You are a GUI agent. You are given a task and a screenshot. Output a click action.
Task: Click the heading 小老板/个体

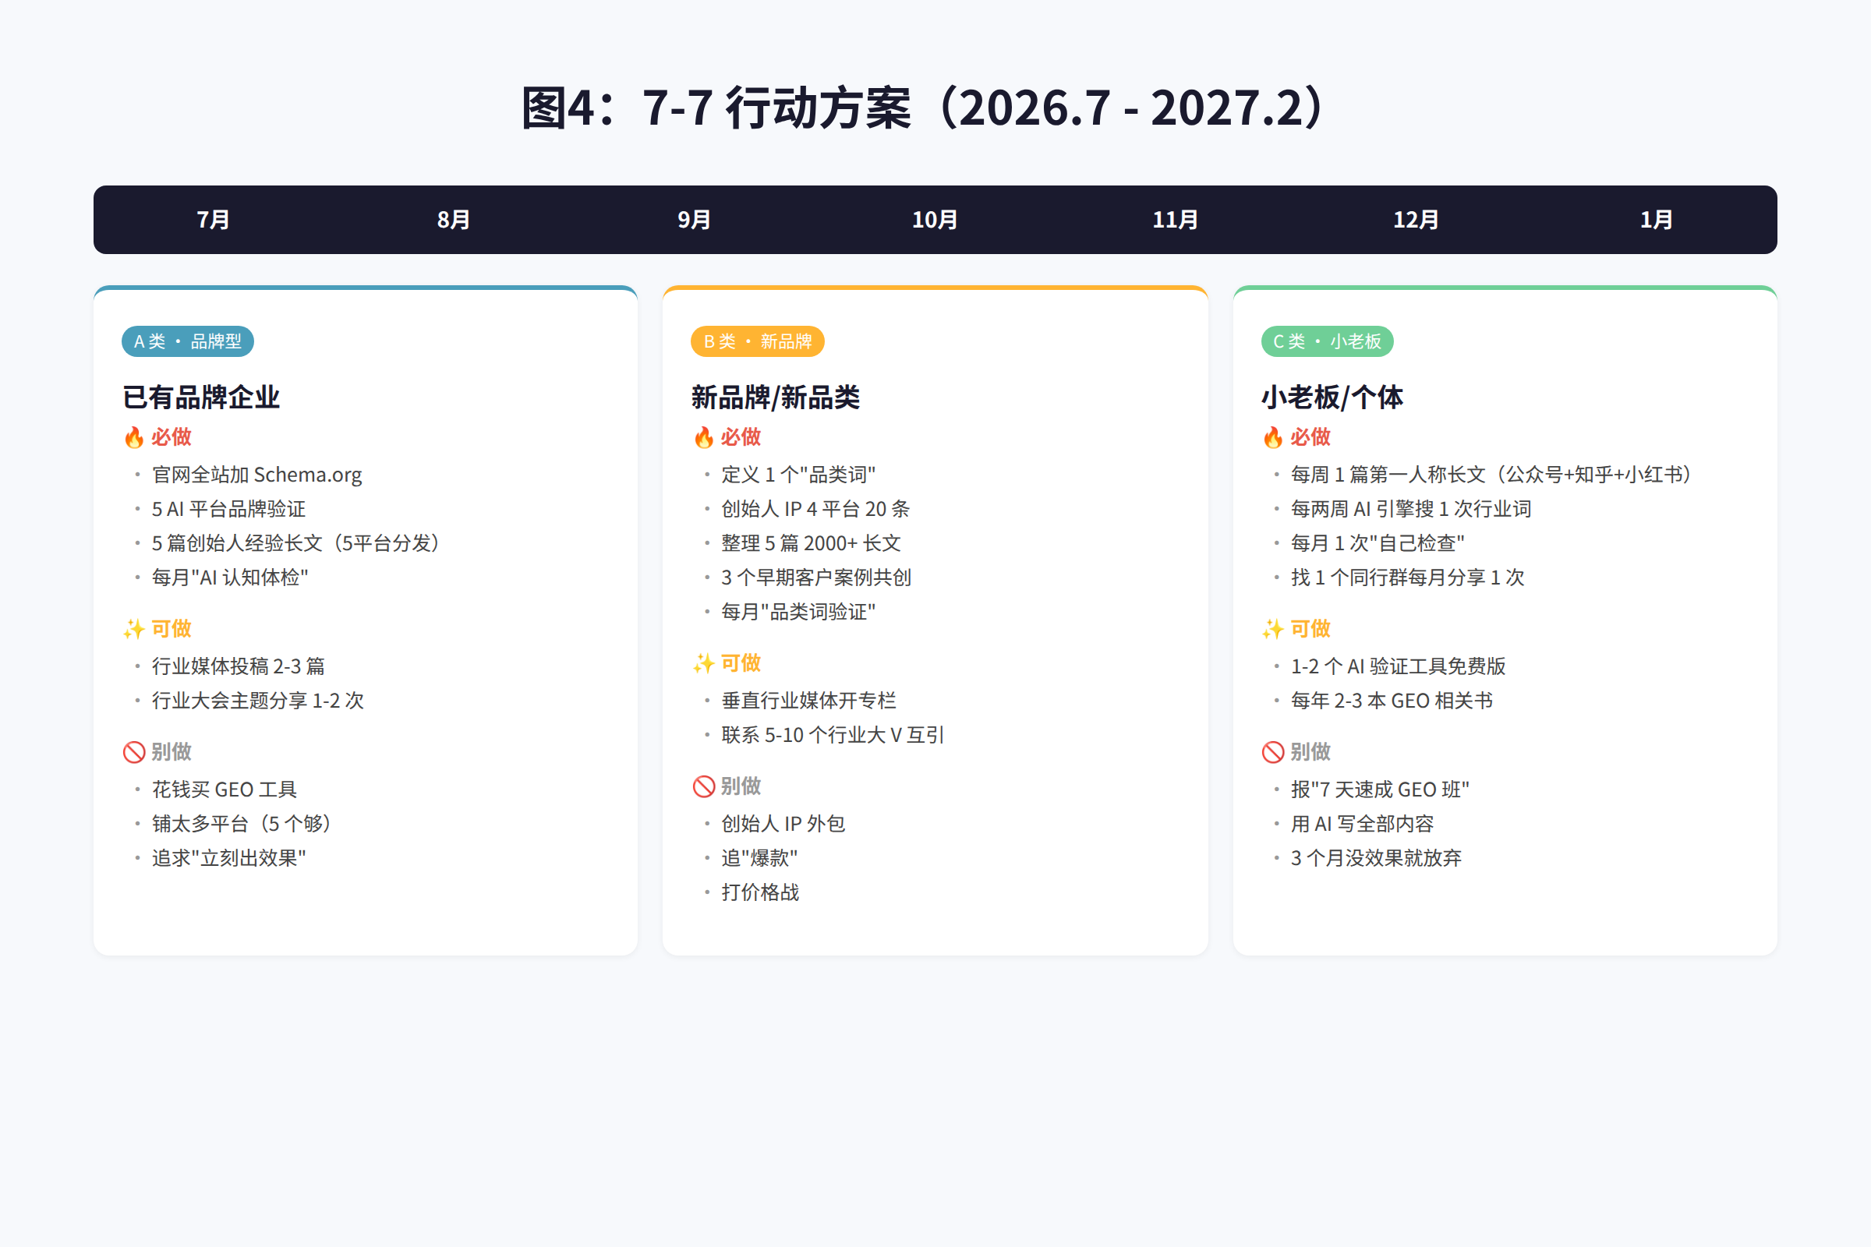coord(1332,397)
